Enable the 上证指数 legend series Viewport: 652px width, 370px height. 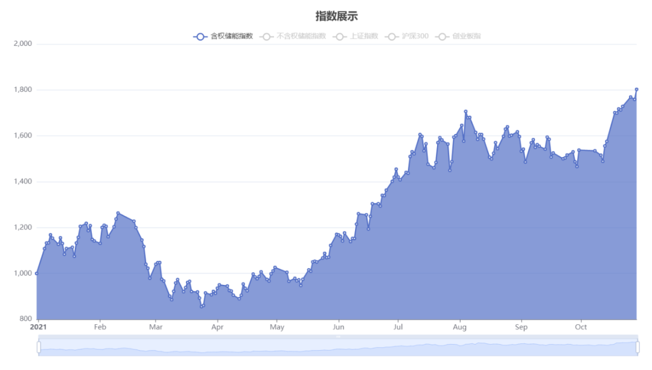click(356, 36)
